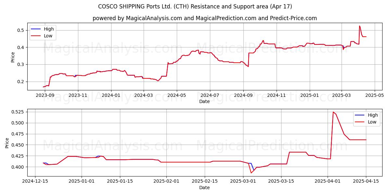This screenshot has height=195, width=390.
Task: Click the 0.525 price tick label
Action: pyautogui.click(x=19, y=112)
